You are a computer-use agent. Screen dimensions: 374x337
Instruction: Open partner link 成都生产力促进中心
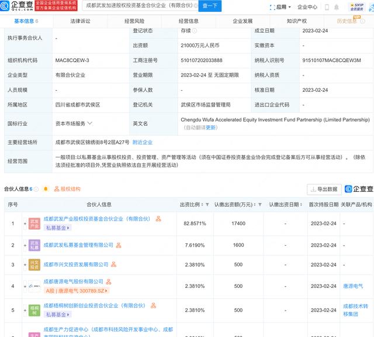108,332
